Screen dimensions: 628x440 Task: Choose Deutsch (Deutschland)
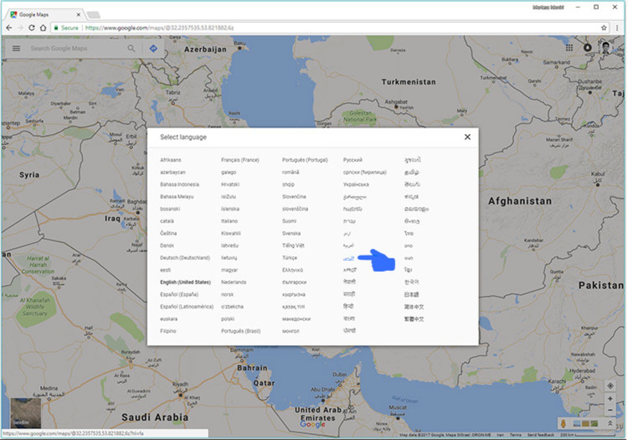point(185,258)
